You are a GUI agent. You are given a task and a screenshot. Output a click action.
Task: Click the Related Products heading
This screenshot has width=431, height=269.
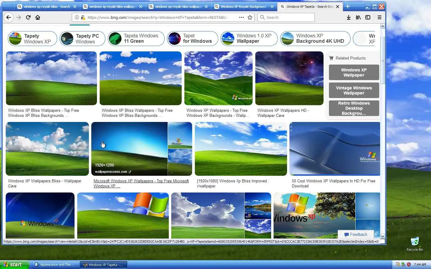click(x=350, y=58)
